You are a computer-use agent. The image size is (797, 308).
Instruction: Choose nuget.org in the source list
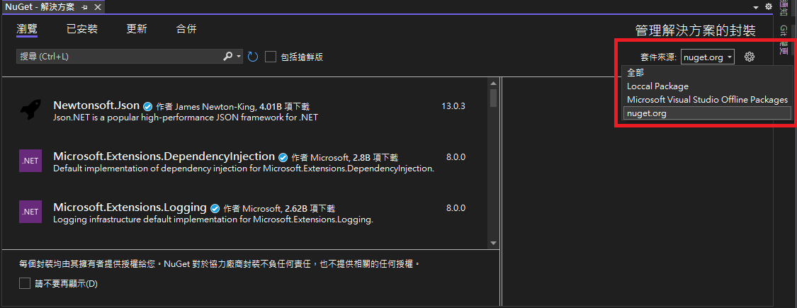[707, 113]
